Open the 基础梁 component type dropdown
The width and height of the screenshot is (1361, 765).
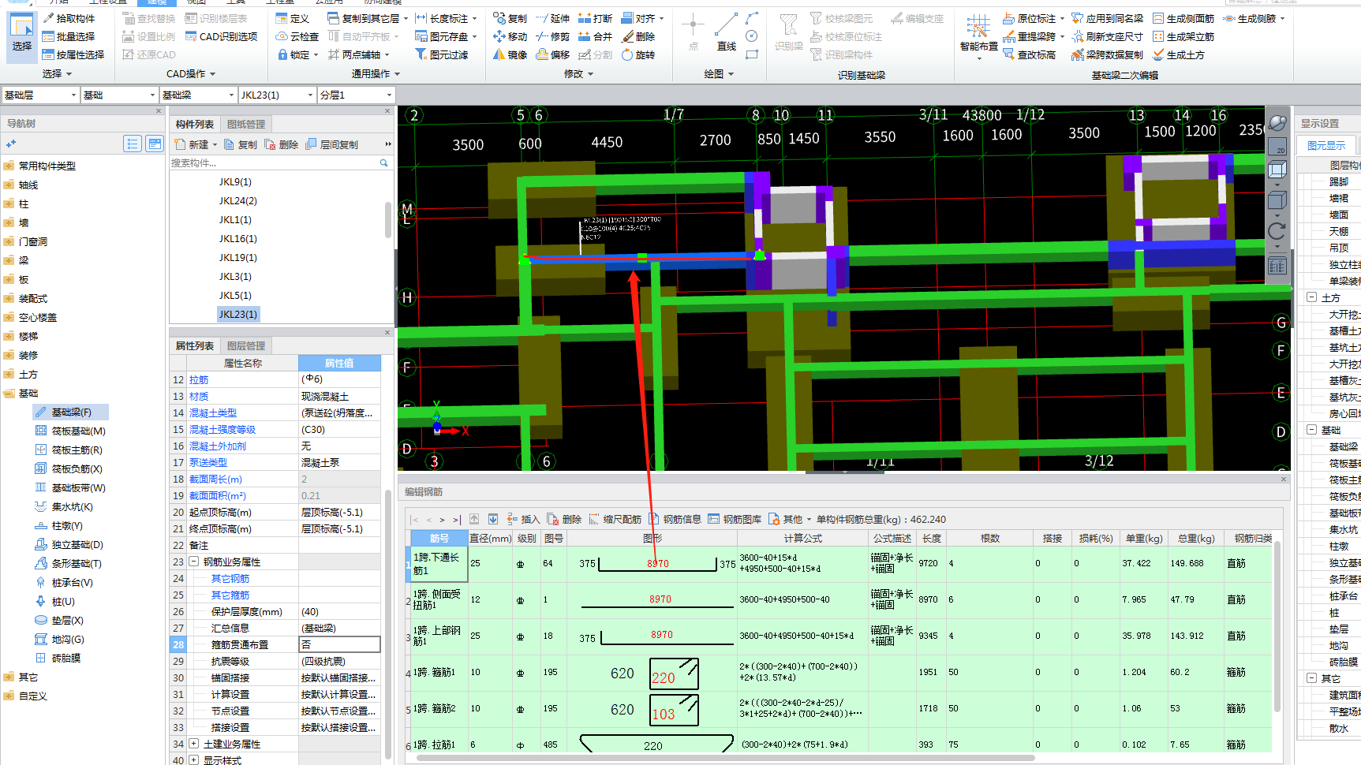coord(198,95)
